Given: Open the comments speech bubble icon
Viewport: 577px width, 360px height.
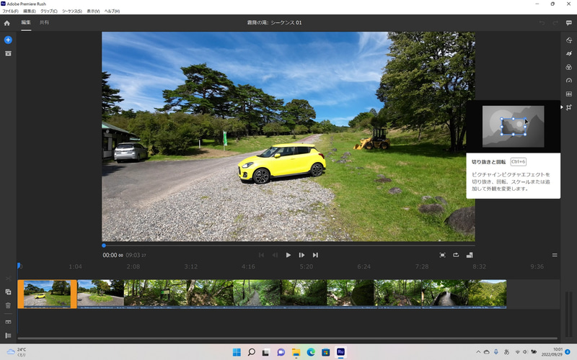Looking at the screenshot, I should (x=569, y=23).
